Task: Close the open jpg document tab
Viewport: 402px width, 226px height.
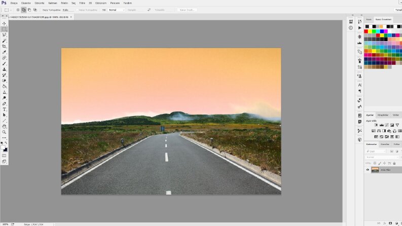Action: [x=71, y=17]
